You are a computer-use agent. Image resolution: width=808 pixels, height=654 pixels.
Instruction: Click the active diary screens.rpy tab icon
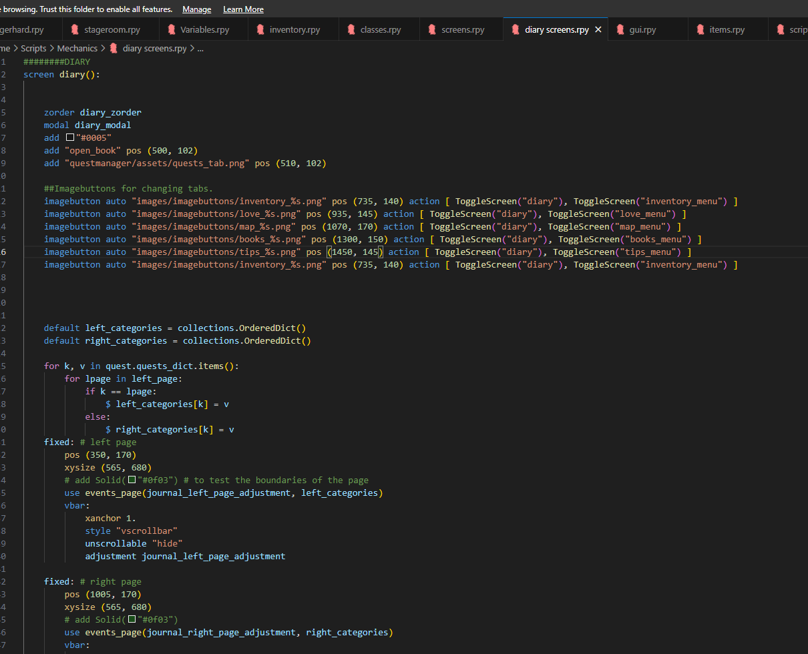(x=515, y=30)
